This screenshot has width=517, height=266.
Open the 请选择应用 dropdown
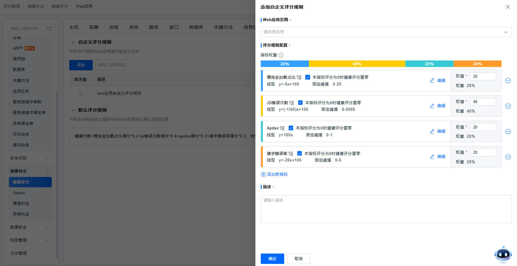(386, 32)
